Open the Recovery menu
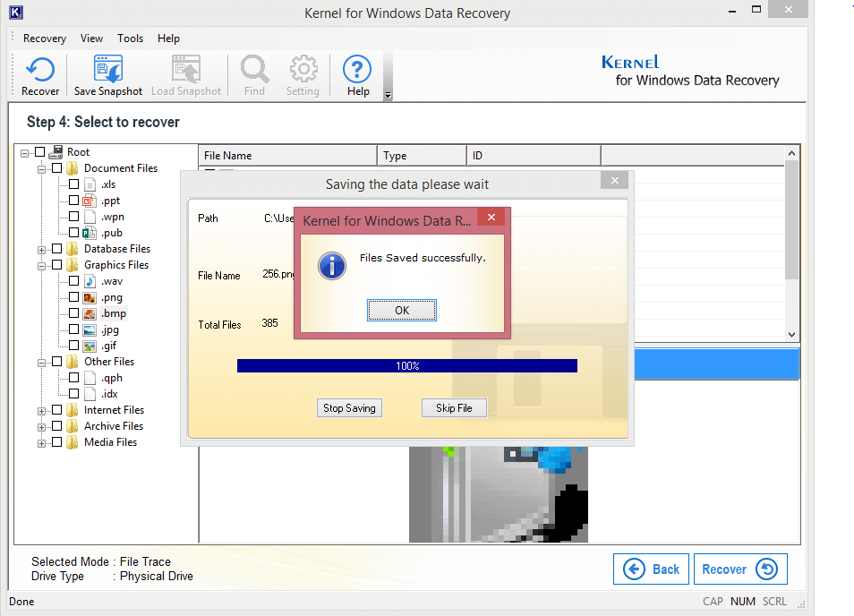The image size is (854, 616). click(45, 38)
